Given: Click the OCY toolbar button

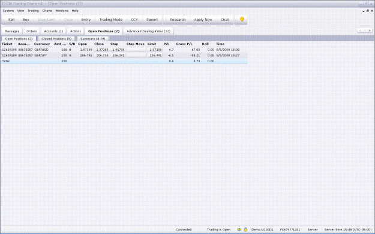Looking at the screenshot, I should coord(134,20).
